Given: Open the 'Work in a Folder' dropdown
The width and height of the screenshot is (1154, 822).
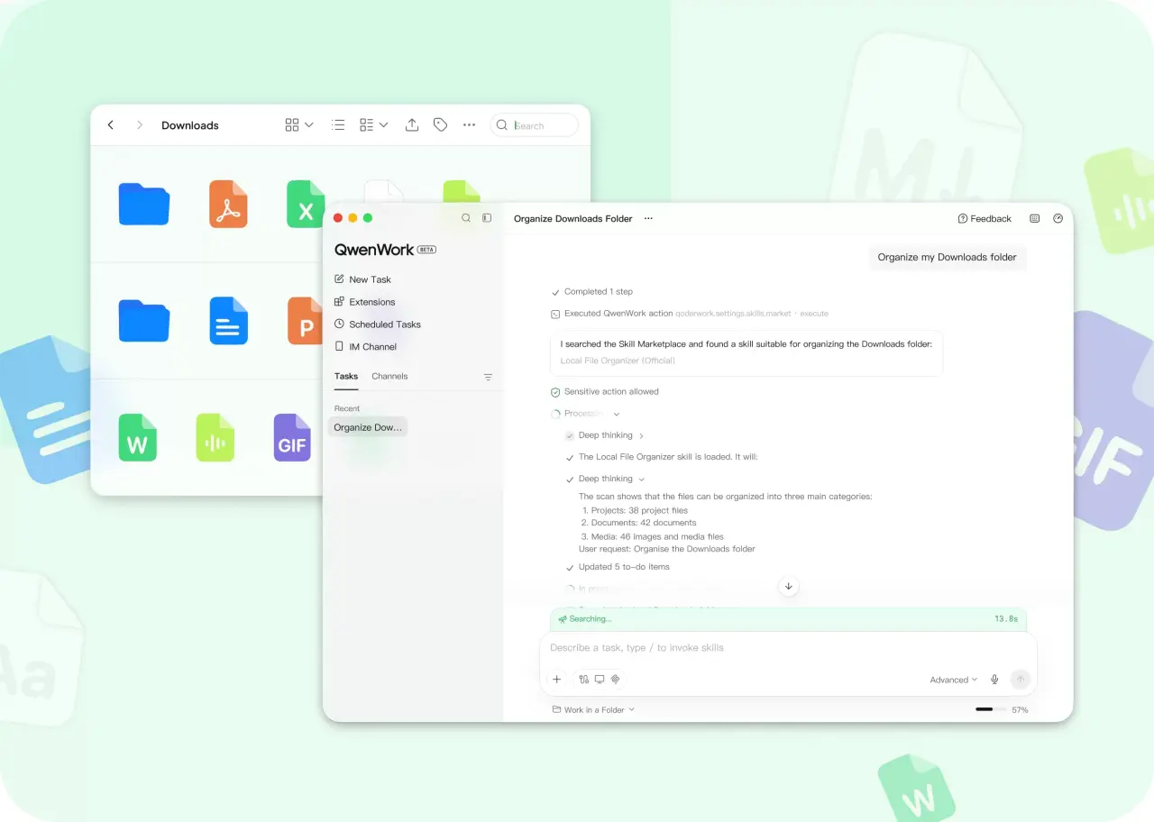Looking at the screenshot, I should [x=593, y=710].
